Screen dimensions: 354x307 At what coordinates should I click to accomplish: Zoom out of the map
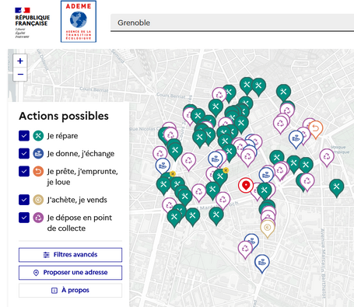click(x=20, y=75)
